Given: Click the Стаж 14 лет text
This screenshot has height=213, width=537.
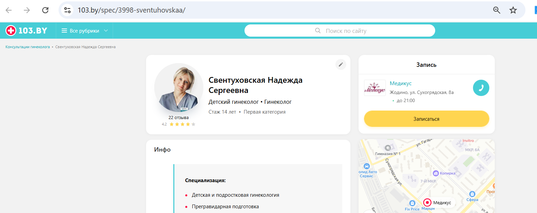Looking at the screenshot, I should [222, 112].
